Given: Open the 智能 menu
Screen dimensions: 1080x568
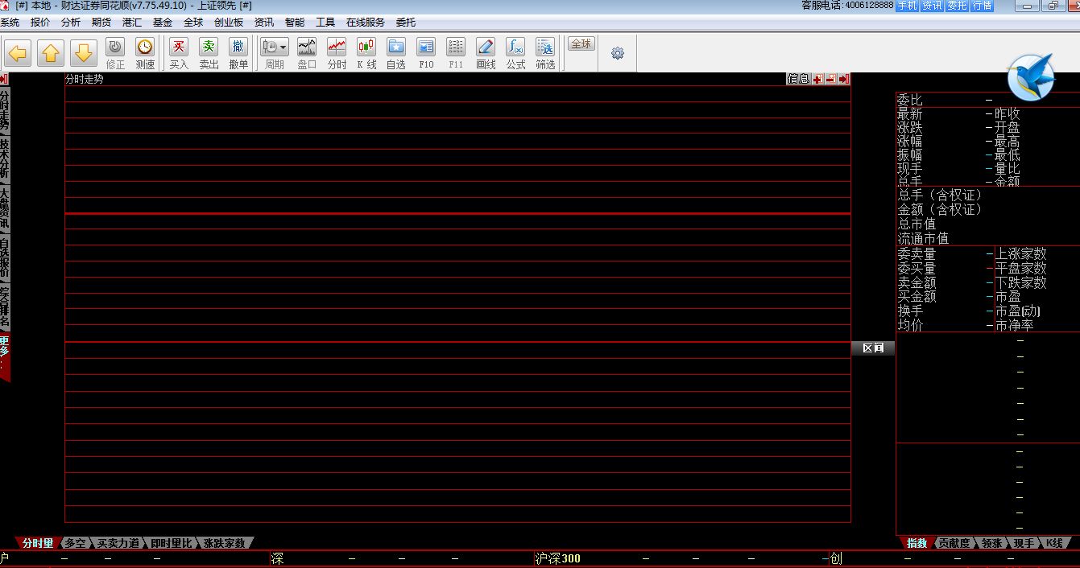Looking at the screenshot, I should [294, 23].
